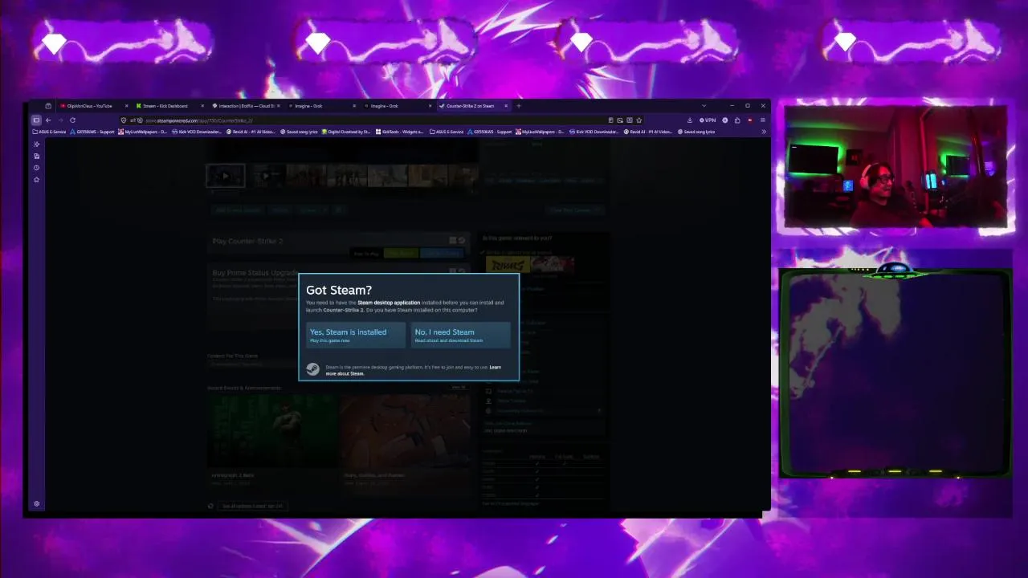Viewport: 1028px width, 578px height.
Task: Open the sidebar history clock icon
Action: [36, 168]
